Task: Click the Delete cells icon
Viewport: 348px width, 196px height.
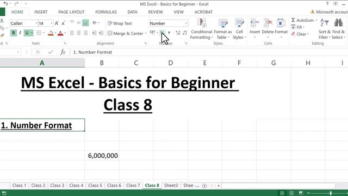Action: (x=268, y=23)
